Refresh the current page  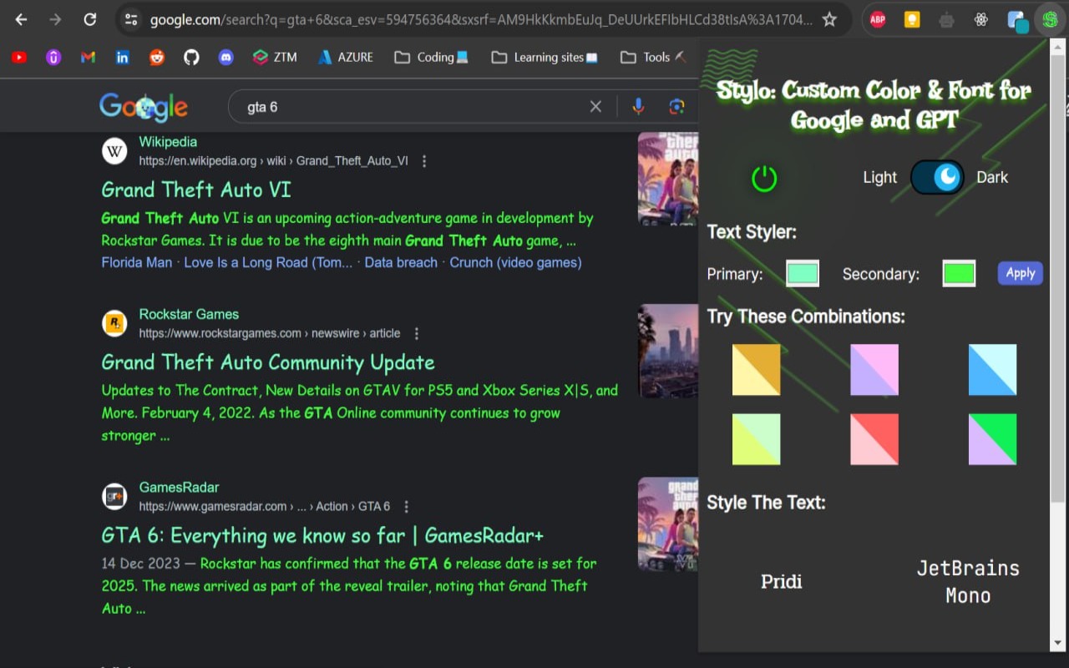[90, 18]
